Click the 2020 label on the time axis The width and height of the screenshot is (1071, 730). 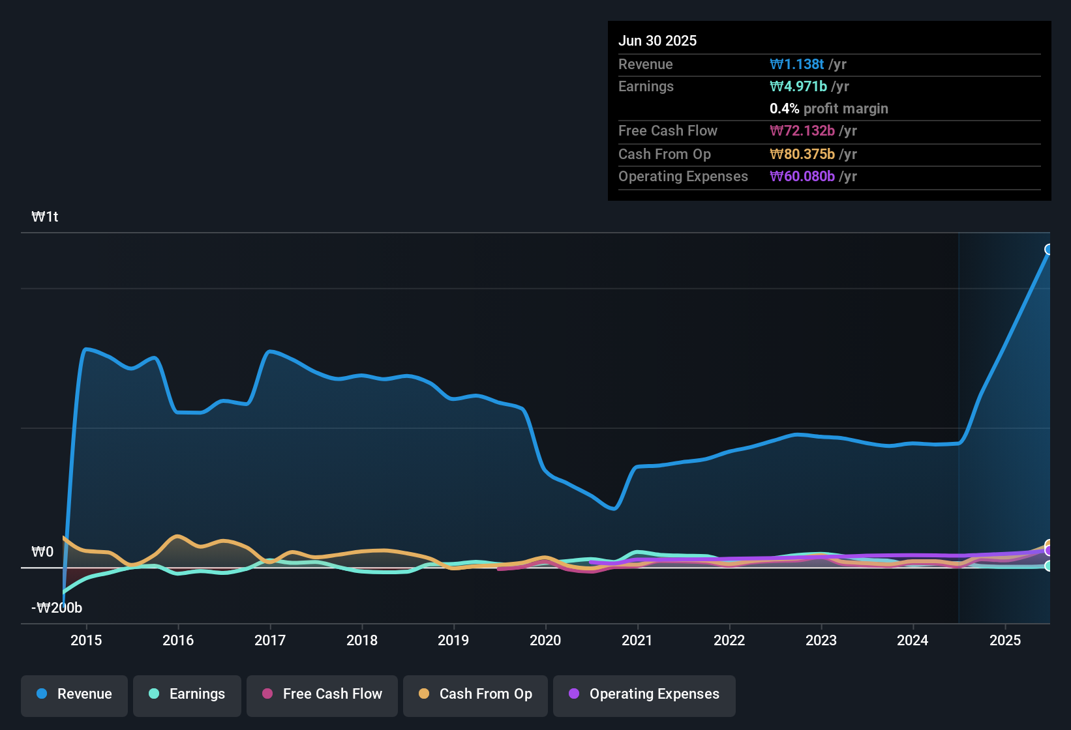(546, 641)
